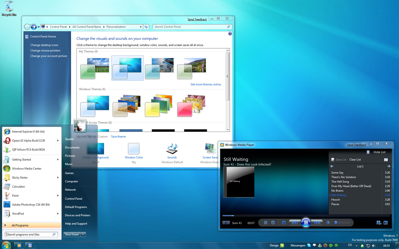Click the Media Player seek bar

(x=306, y=215)
